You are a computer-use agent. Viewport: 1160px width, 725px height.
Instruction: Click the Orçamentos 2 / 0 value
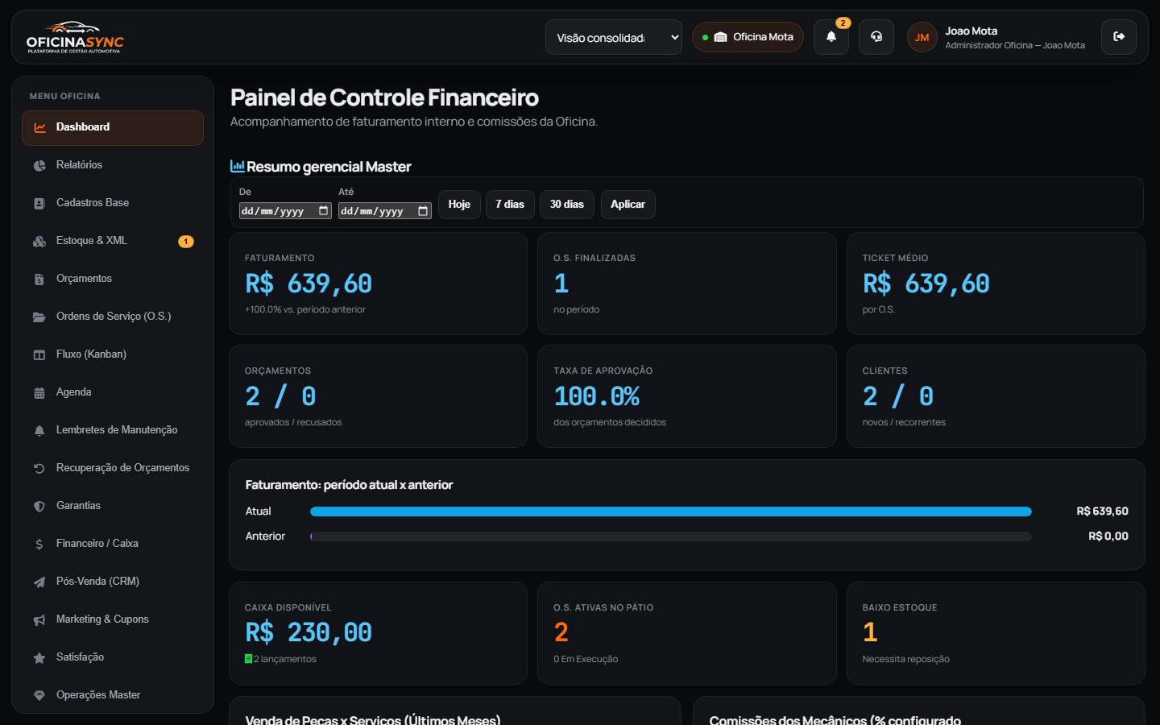[280, 396]
